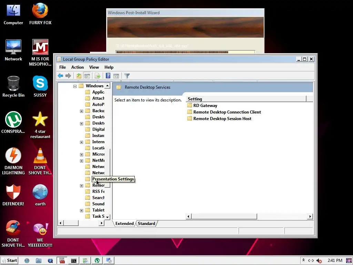Open the View menu
The height and width of the screenshot is (265, 353).
click(x=94, y=67)
